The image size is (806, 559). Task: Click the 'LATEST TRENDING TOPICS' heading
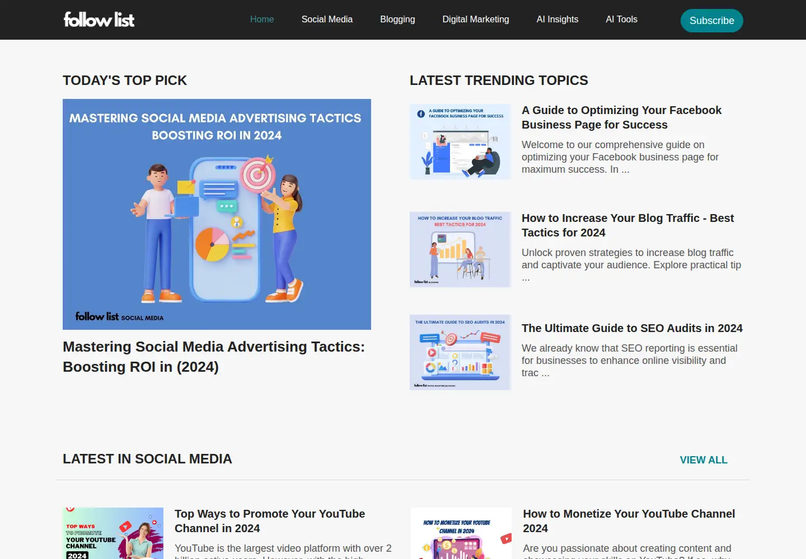(x=499, y=80)
